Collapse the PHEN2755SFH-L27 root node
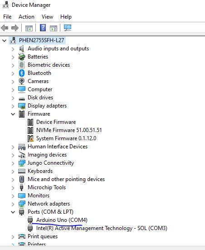The image size is (205, 250). point(4,40)
